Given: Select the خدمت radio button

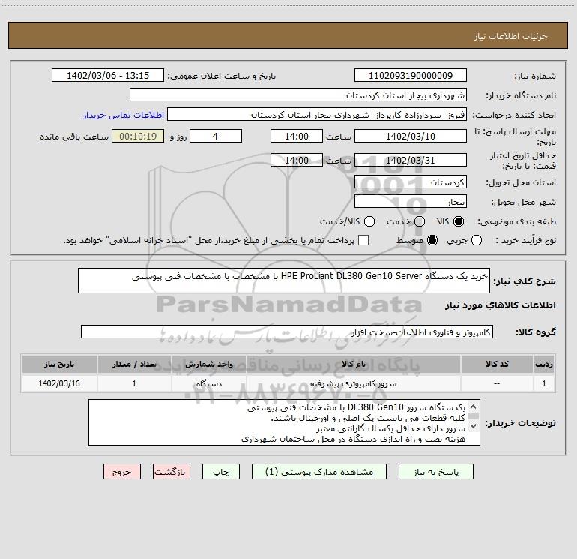Looking at the screenshot, I should (x=420, y=221).
